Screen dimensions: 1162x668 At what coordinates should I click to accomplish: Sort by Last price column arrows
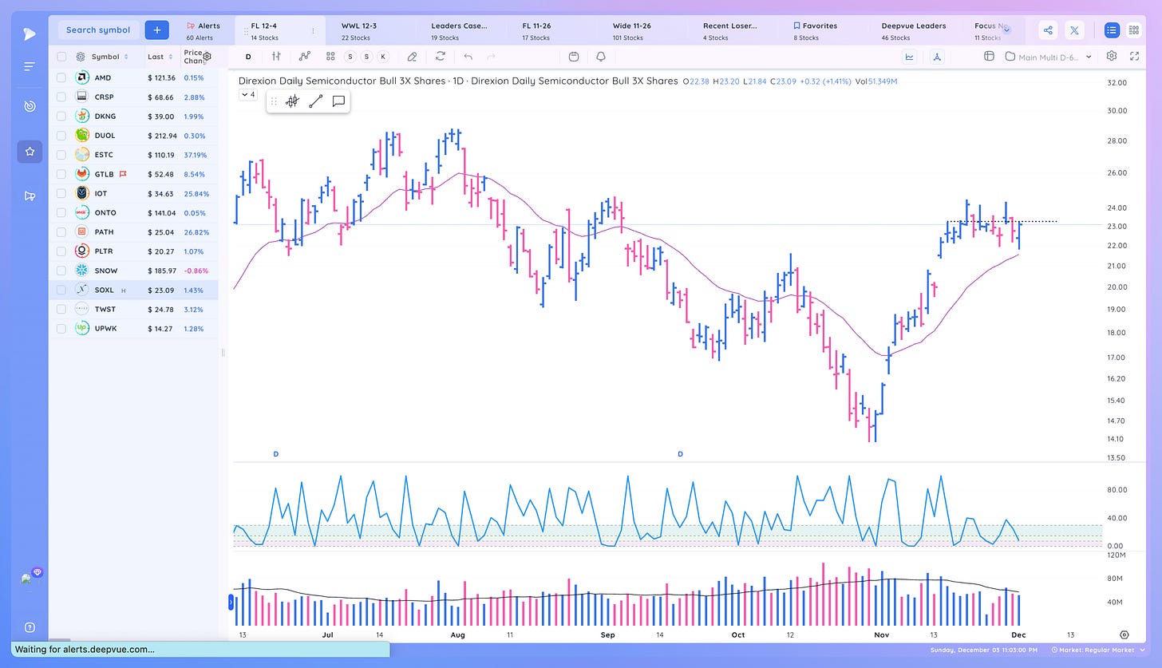click(x=172, y=57)
